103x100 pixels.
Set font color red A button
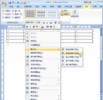(42, 27)
